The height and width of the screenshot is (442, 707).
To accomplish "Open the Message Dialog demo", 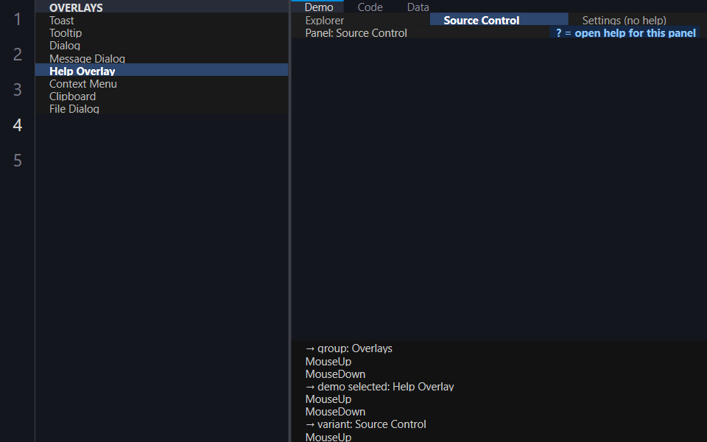I will pyautogui.click(x=161, y=58).
